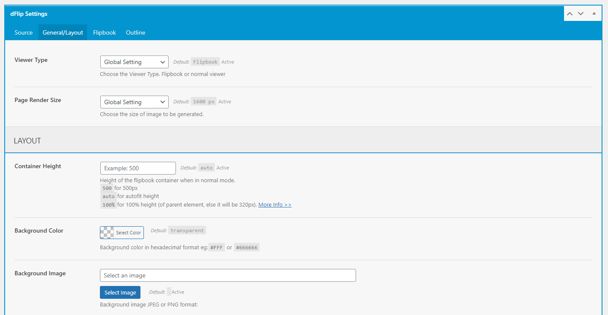Click the #FFF example code
The height and width of the screenshot is (315, 608).
216,248
